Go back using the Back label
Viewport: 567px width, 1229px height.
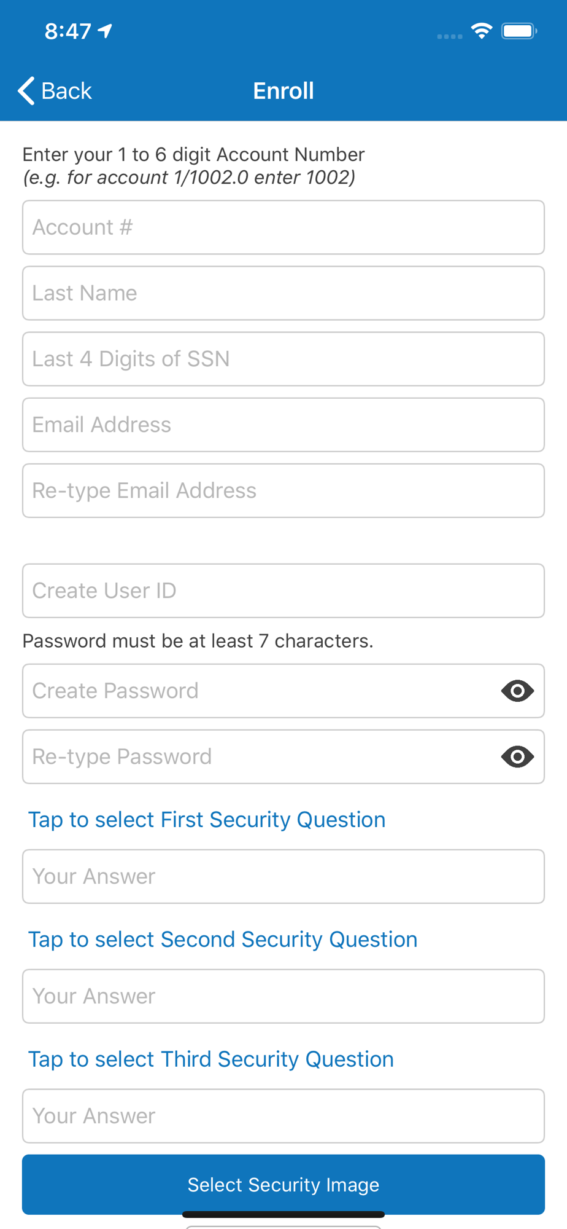click(66, 91)
